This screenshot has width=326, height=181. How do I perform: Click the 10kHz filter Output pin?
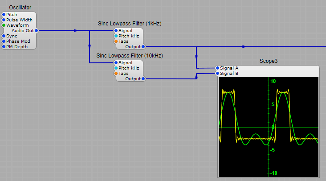pos(143,79)
